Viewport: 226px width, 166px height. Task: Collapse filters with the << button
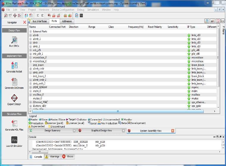[223, 21]
